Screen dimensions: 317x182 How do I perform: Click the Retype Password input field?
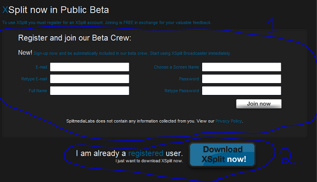pyautogui.click(x=241, y=91)
